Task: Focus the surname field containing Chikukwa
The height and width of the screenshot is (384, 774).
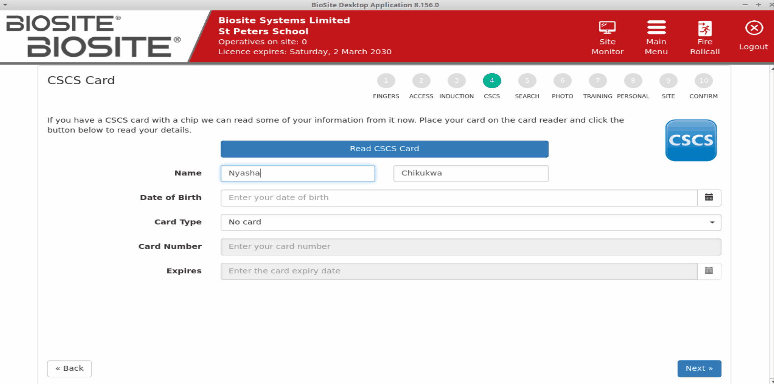Action: (471, 173)
